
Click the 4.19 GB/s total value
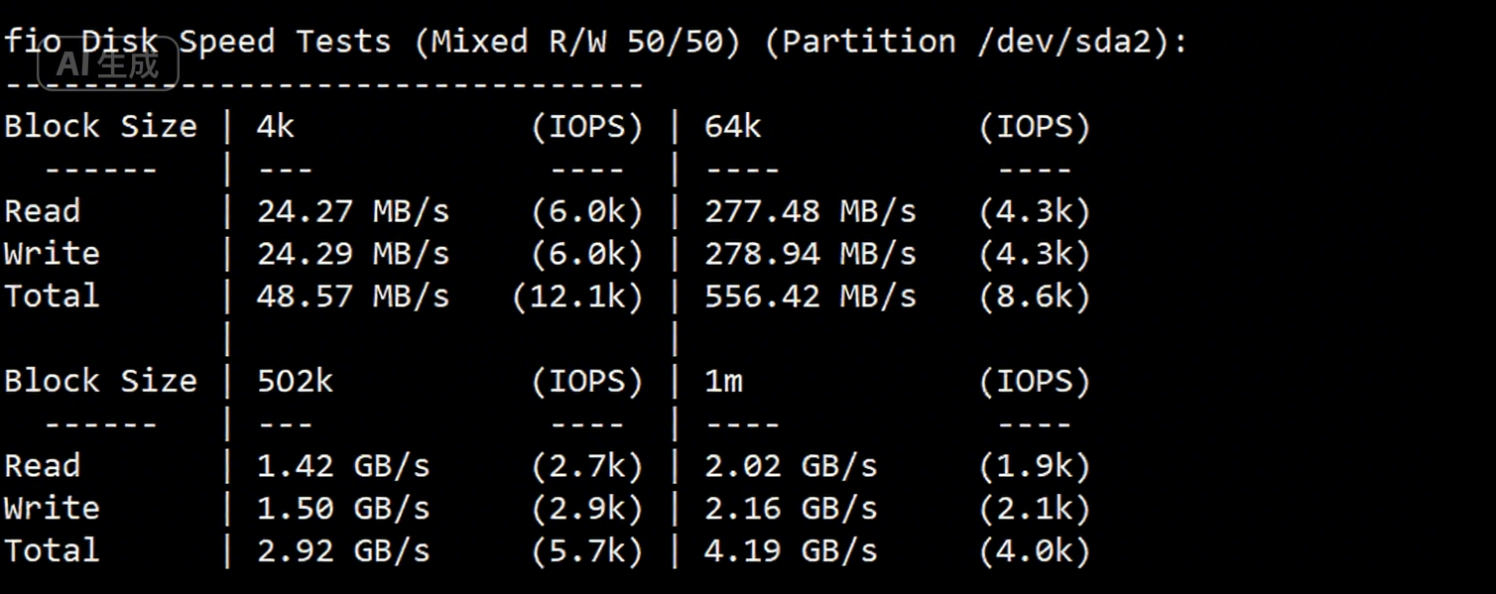(x=791, y=551)
